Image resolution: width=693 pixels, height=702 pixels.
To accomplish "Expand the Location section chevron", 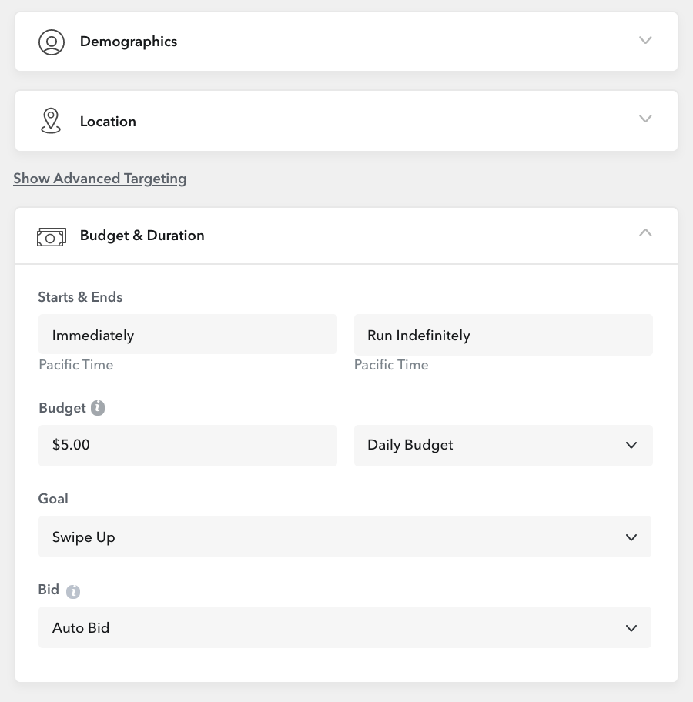I will click(x=645, y=119).
